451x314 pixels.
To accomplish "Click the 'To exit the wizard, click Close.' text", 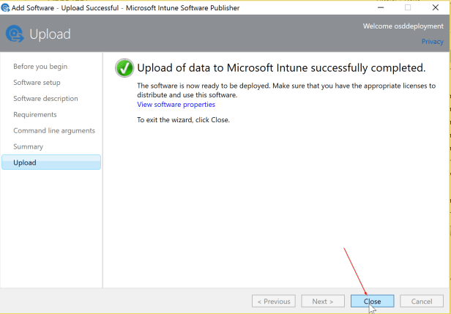I will tap(183, 120).
